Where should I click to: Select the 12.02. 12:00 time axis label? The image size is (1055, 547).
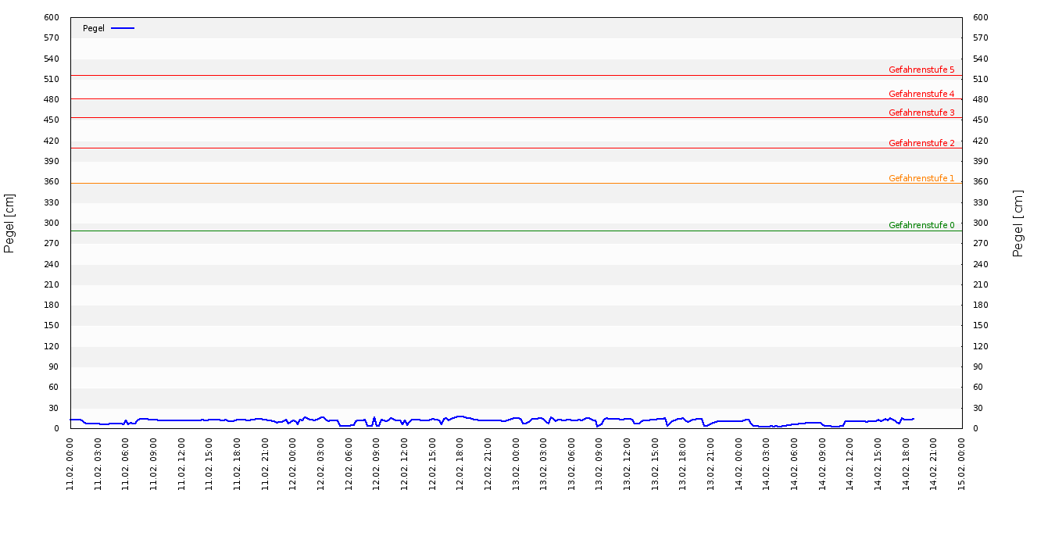click(405, 463)
